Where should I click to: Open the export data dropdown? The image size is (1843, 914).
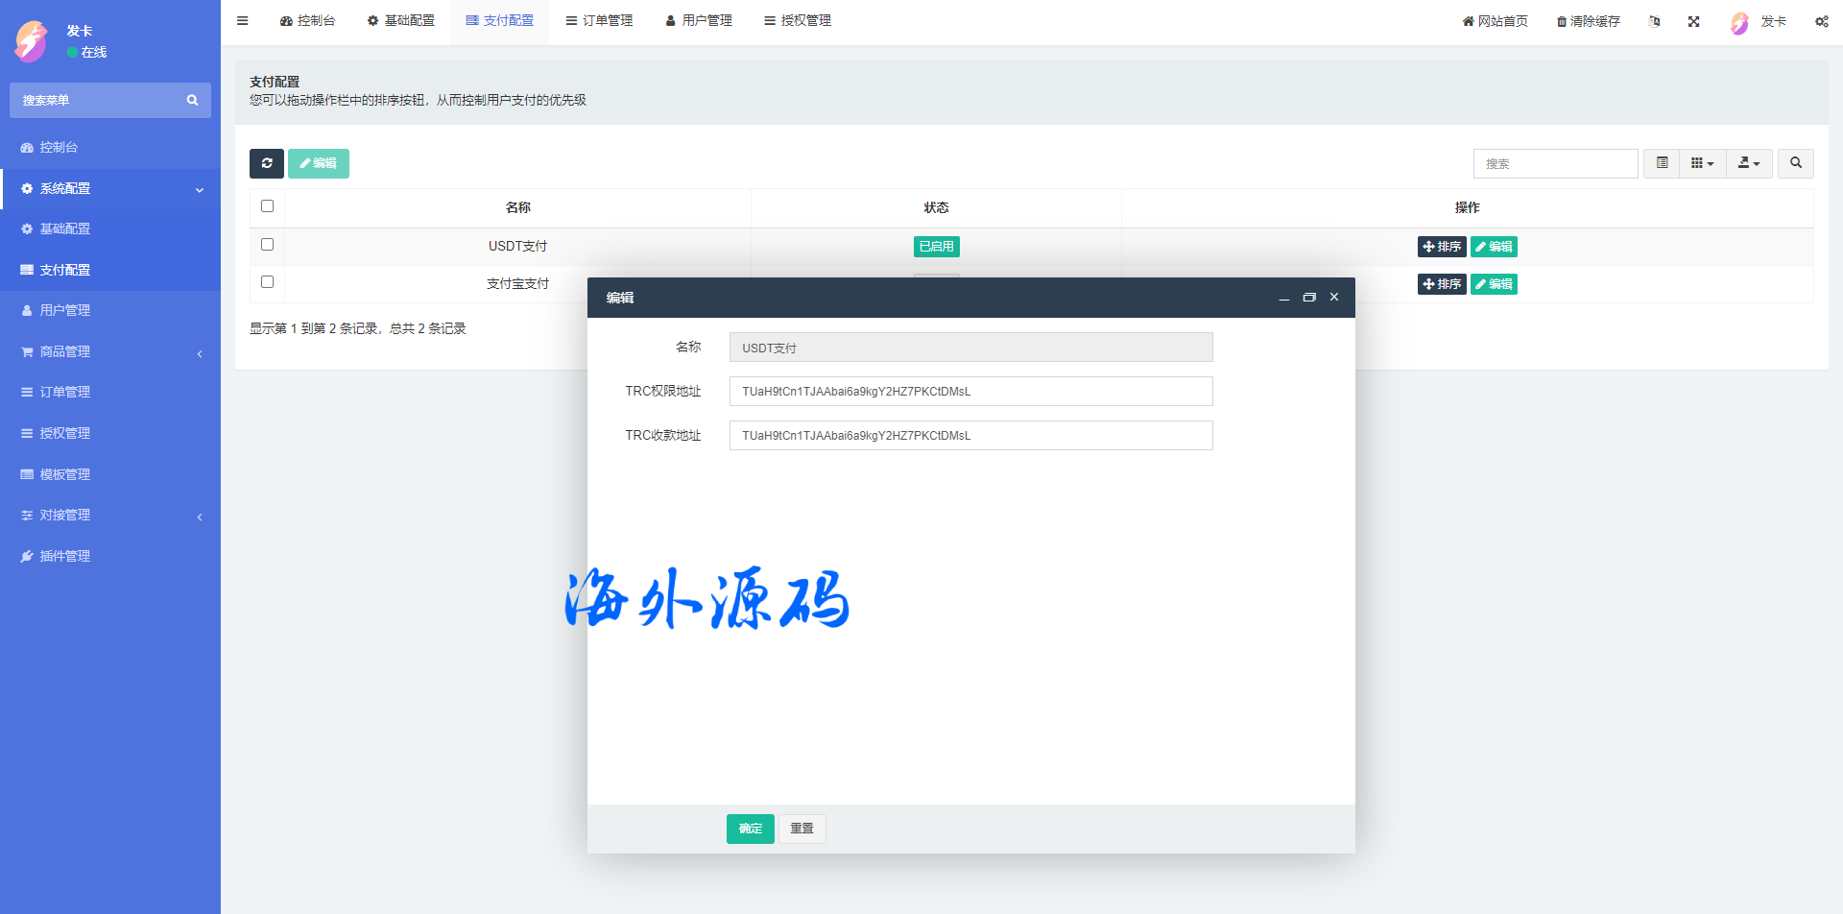[1748, 163]
